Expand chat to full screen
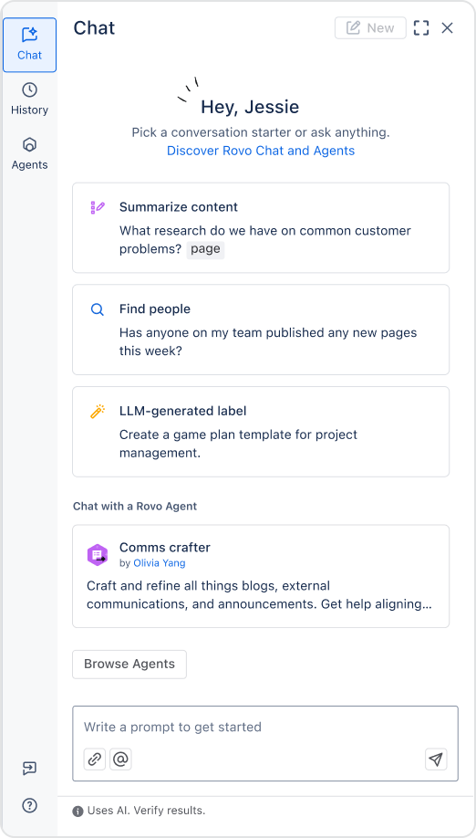The image size is (476, 838). (421, 27)
